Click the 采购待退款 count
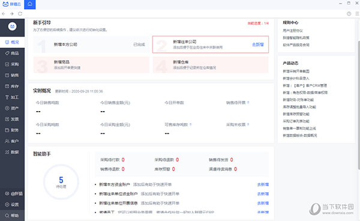 point(177,160)
